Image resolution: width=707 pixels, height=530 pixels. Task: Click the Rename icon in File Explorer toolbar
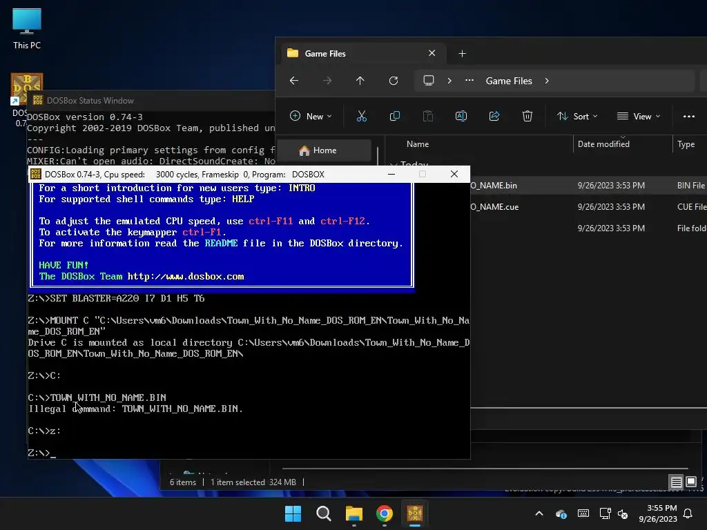click(461, 116)
